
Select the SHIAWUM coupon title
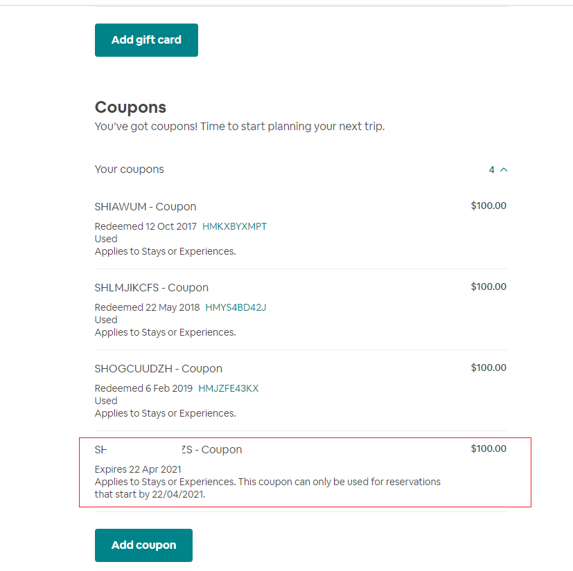click(x=146, y=207)
